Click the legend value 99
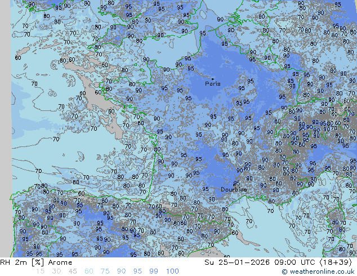 coord(154,271)
